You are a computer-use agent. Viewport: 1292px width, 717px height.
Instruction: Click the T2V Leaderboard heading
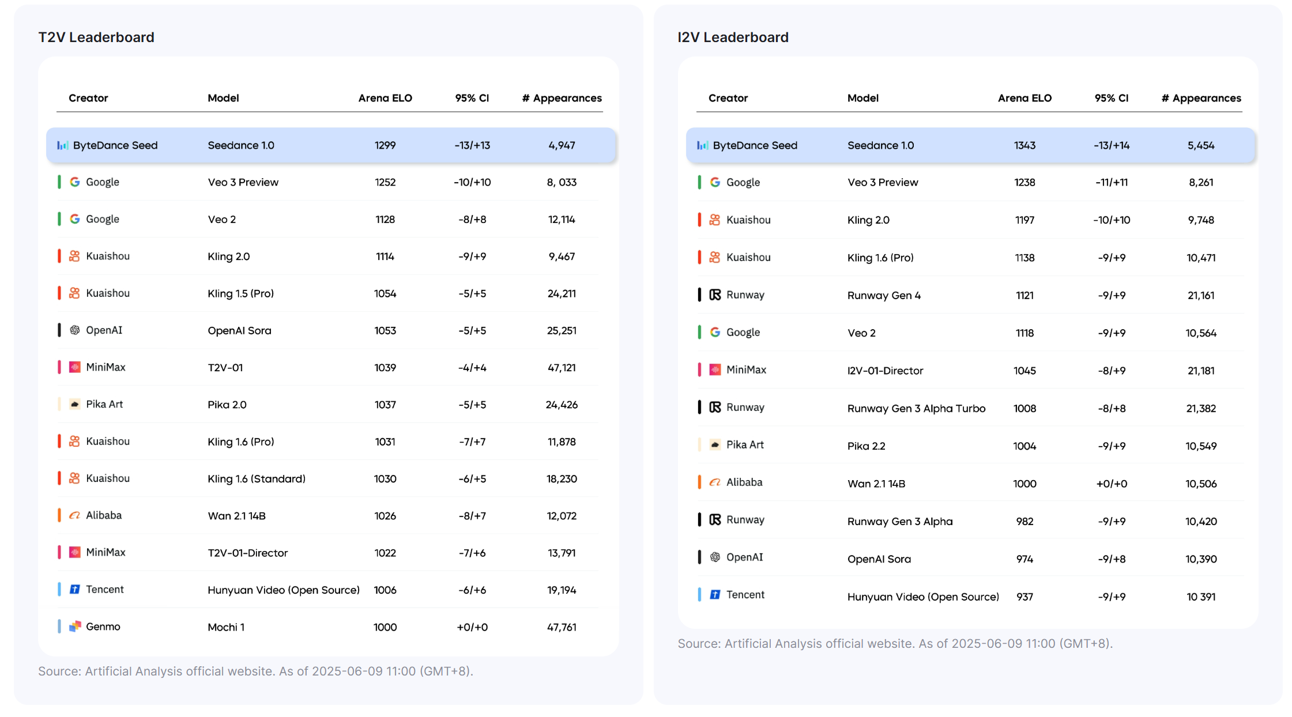coord(96,37)
